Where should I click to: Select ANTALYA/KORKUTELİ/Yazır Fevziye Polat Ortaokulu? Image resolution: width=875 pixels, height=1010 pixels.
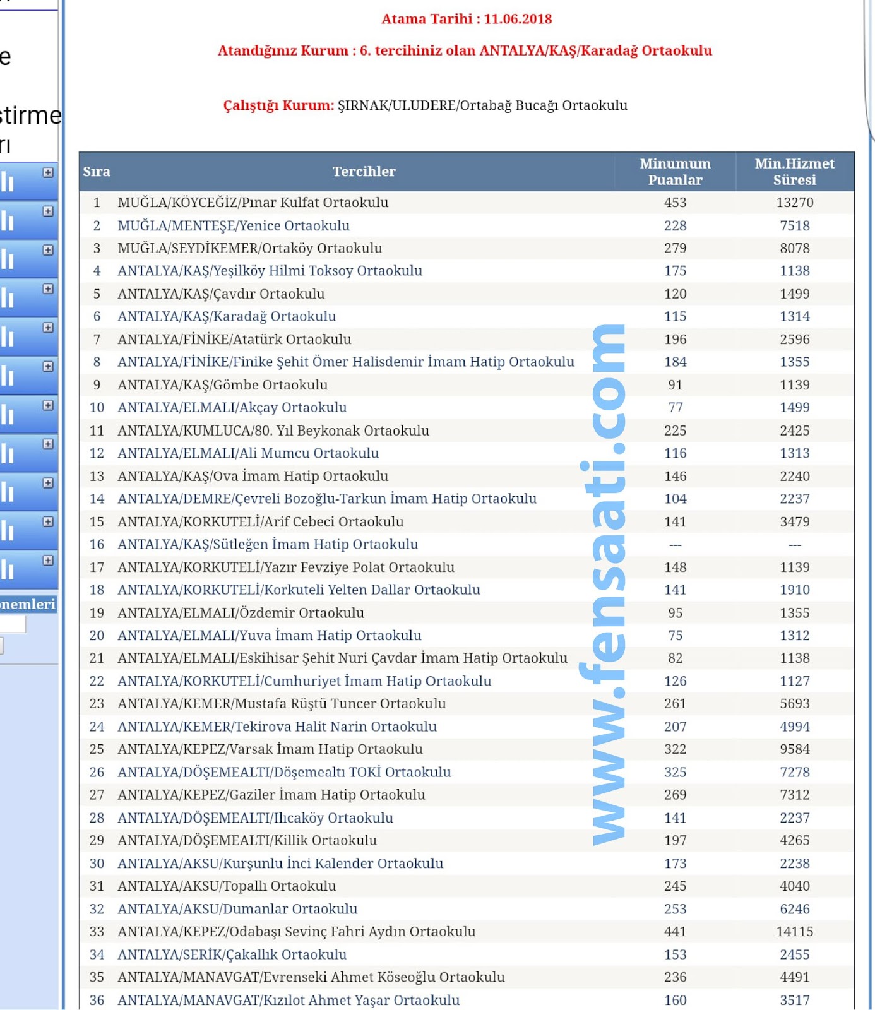click(x=467, y=567)
